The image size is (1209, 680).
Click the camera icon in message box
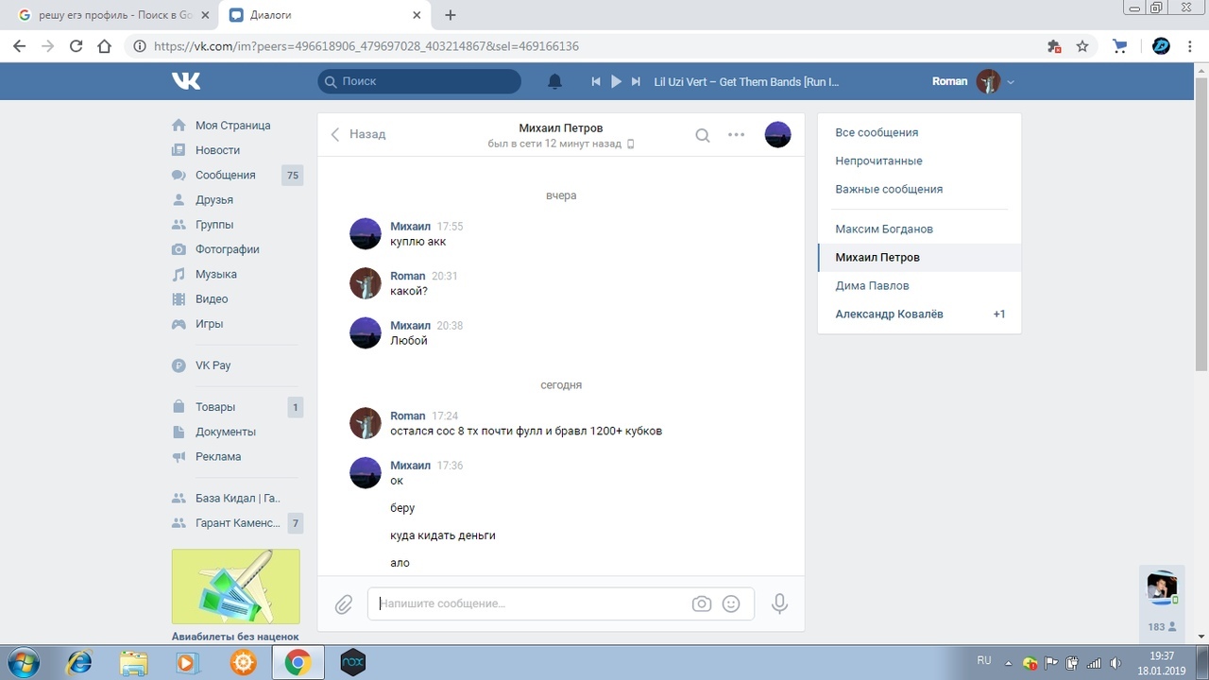(x=701, y=603)
